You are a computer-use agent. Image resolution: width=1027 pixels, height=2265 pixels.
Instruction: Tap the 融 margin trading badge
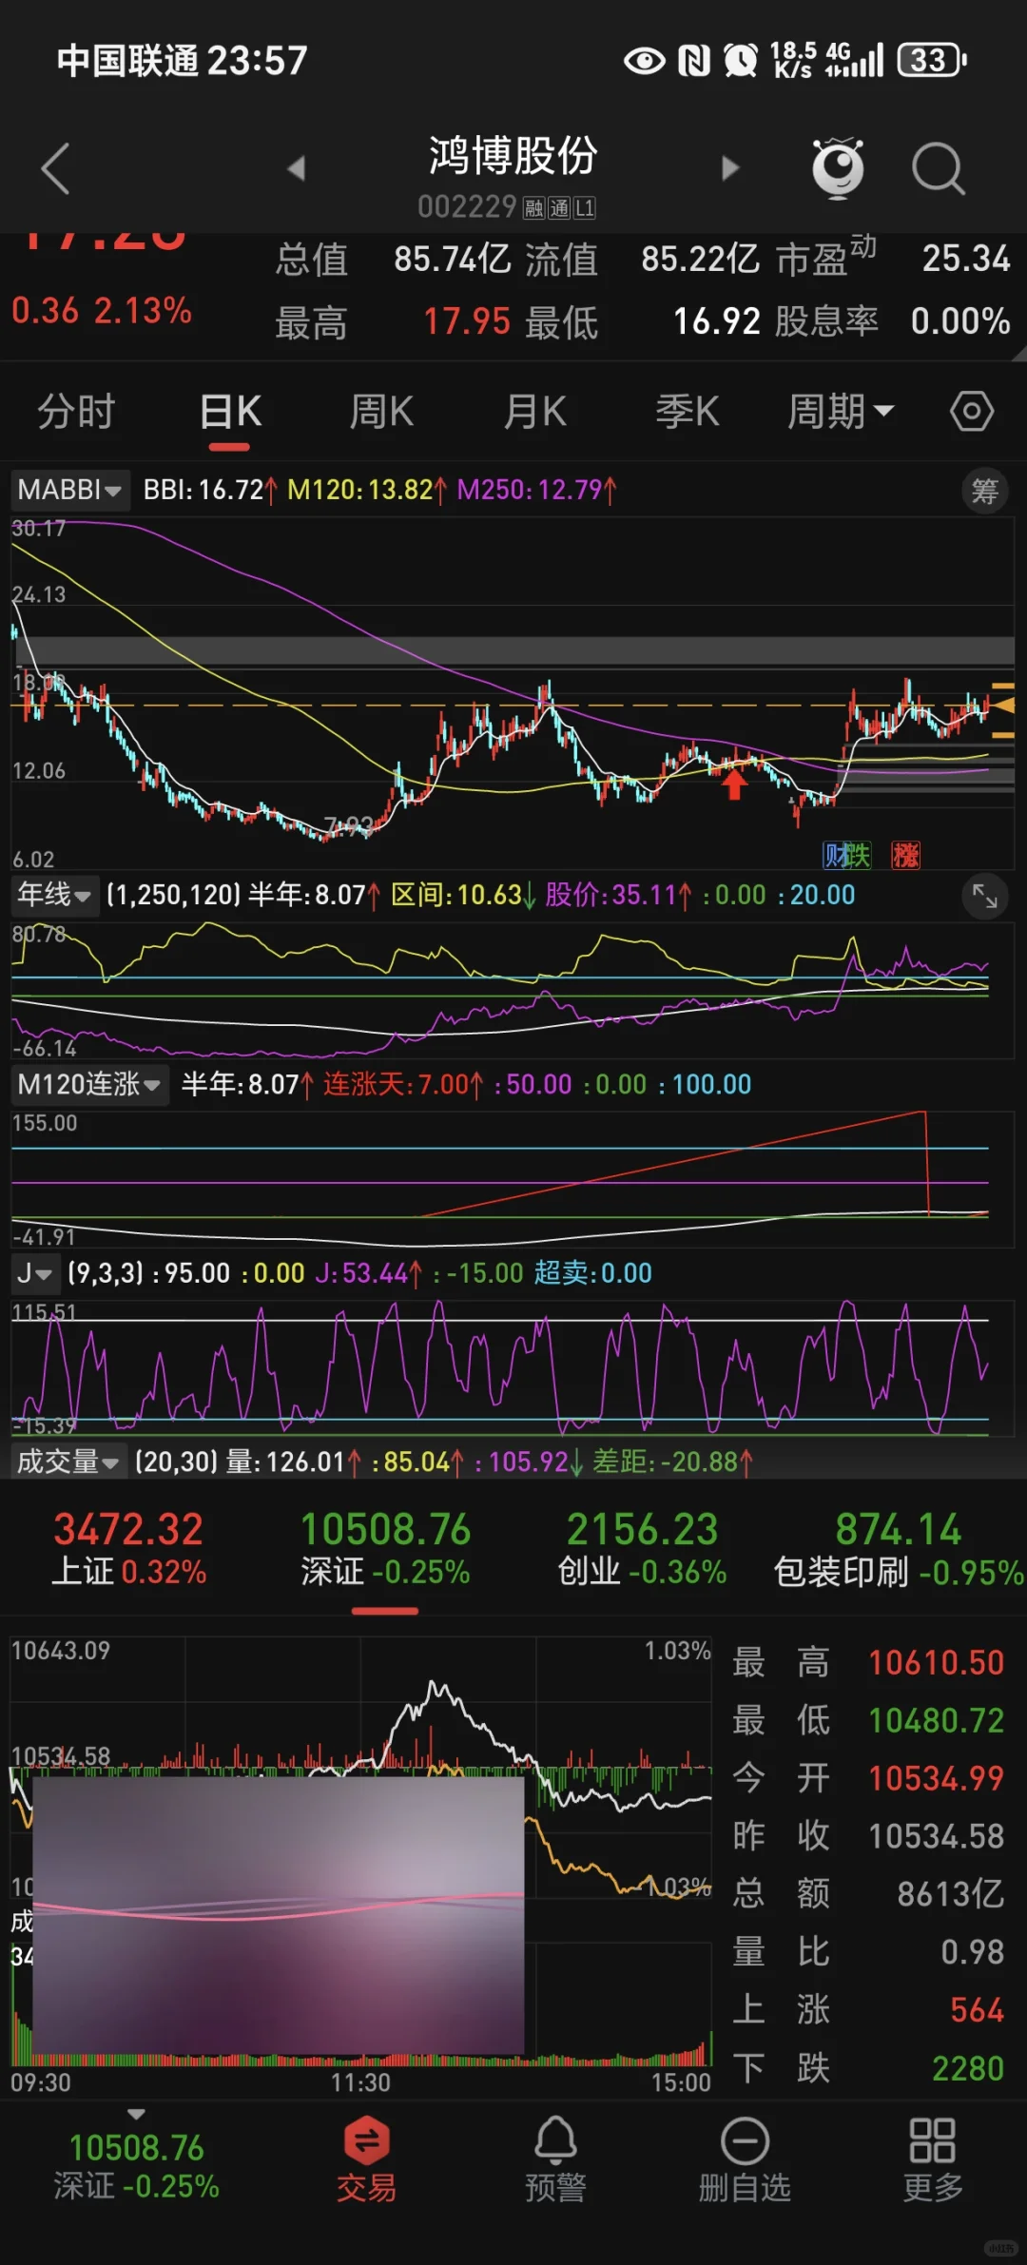[x=533, y=207]
